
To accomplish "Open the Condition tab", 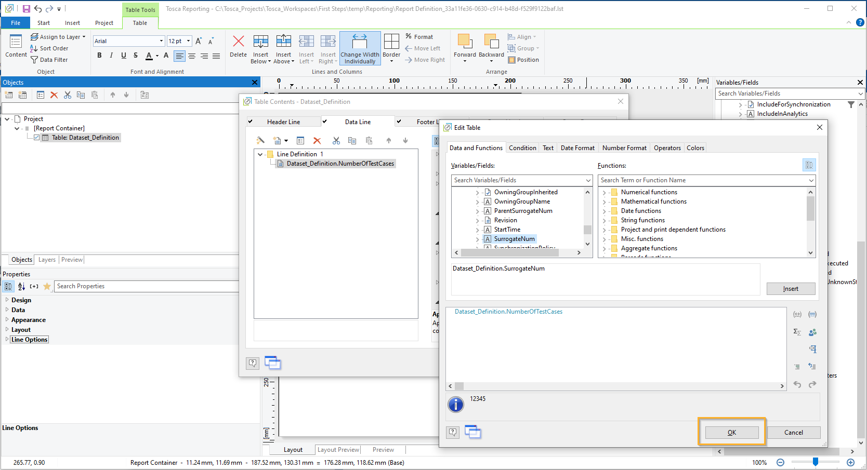I will (522, 148).
